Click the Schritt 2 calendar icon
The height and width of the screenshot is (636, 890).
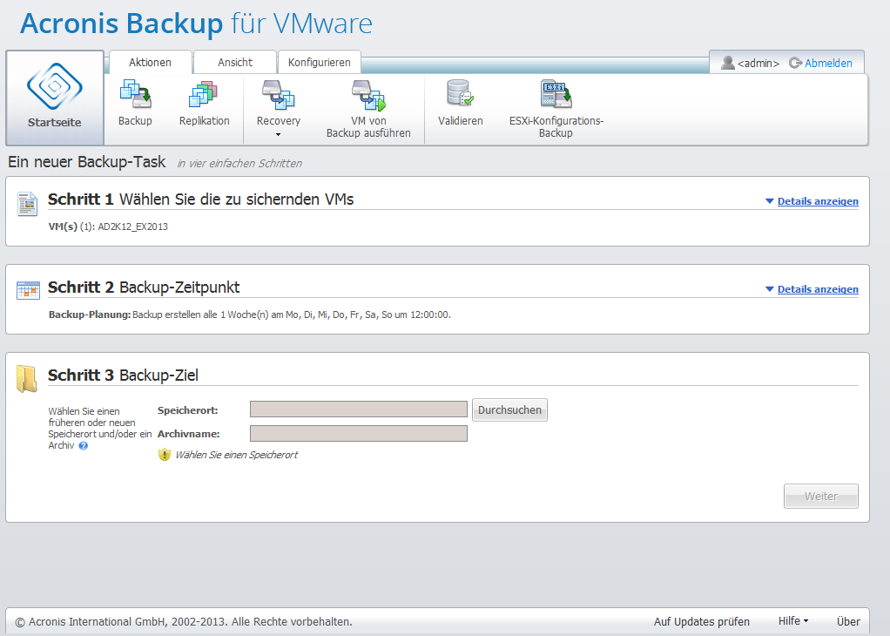pos(28,290)
